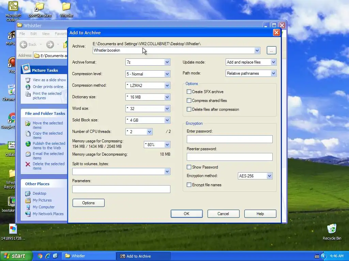Click the My Computer icon under Other Places

click(x=28, y=207)
